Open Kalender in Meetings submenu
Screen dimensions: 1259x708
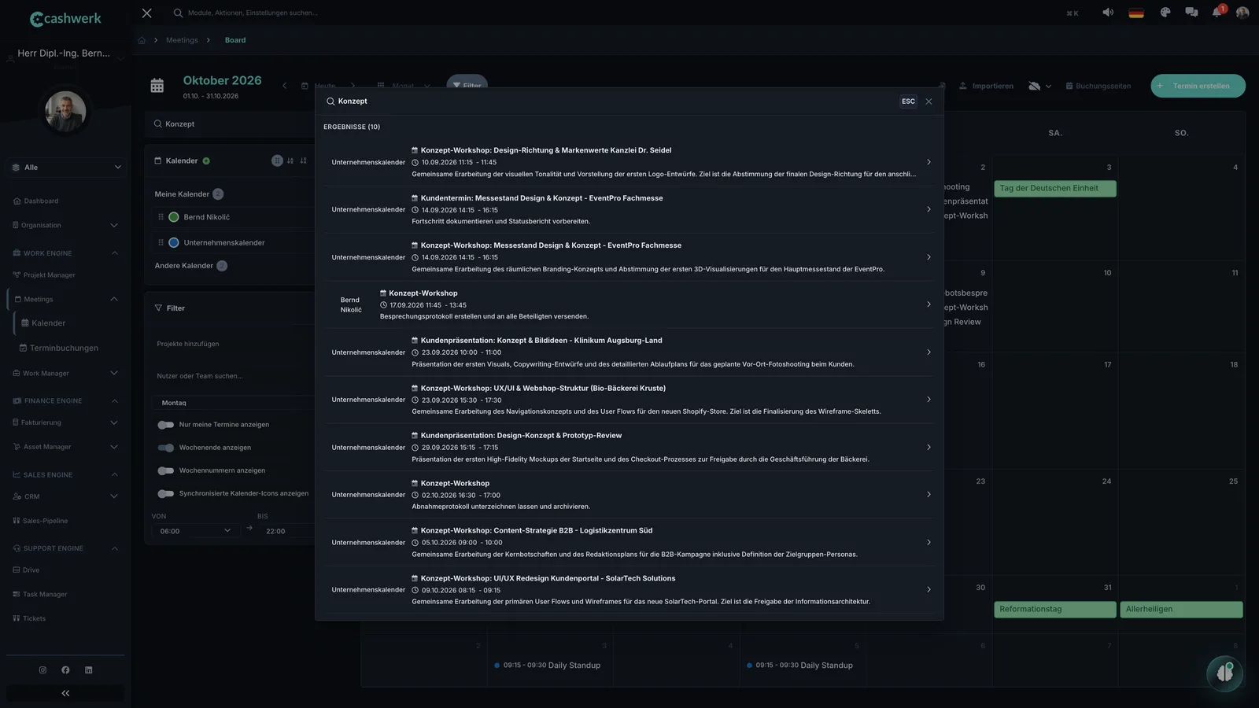(x=49, y=323)
